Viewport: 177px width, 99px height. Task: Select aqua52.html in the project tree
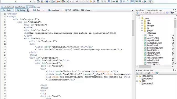coord(153,40)
